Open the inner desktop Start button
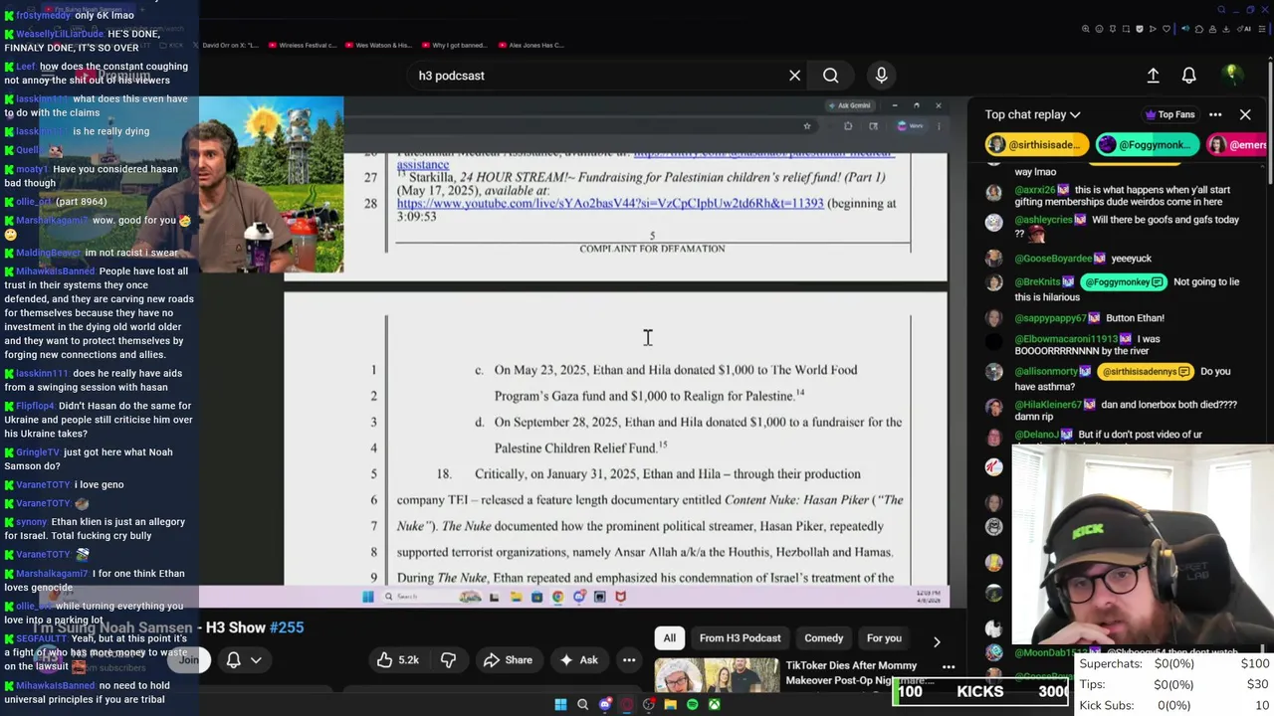 367,597
